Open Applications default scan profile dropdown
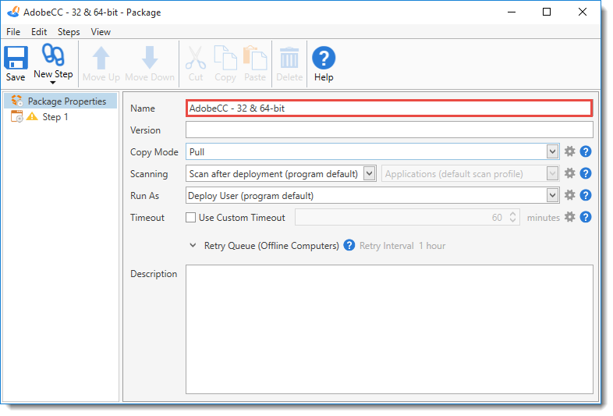Screen dimensions: 613x416 (552, 173)
